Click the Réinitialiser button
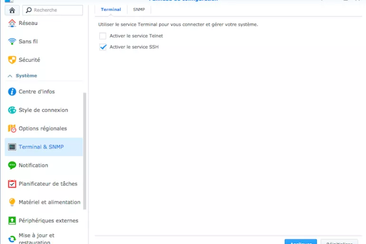This screenshot has height=244, width=366. click(x=339, y=242)
